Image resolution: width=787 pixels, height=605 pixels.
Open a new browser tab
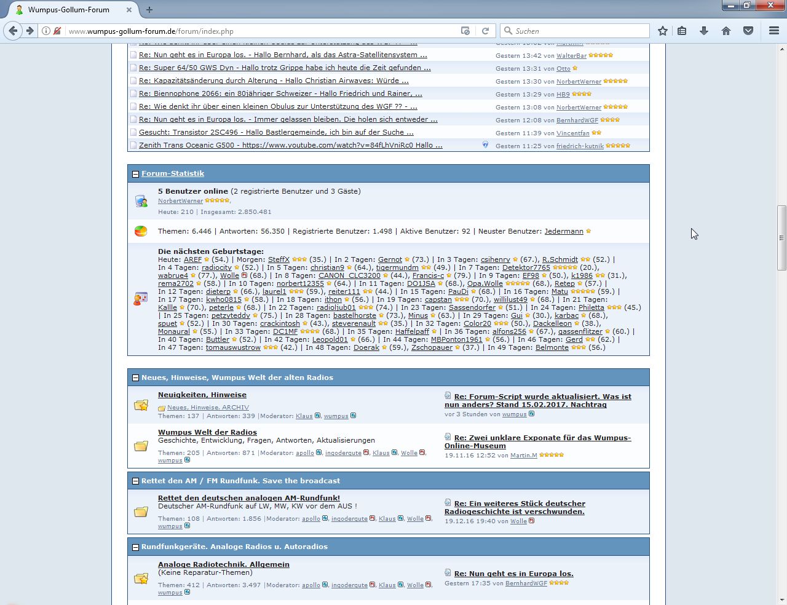pyautogui.click(x=149, y=10)
